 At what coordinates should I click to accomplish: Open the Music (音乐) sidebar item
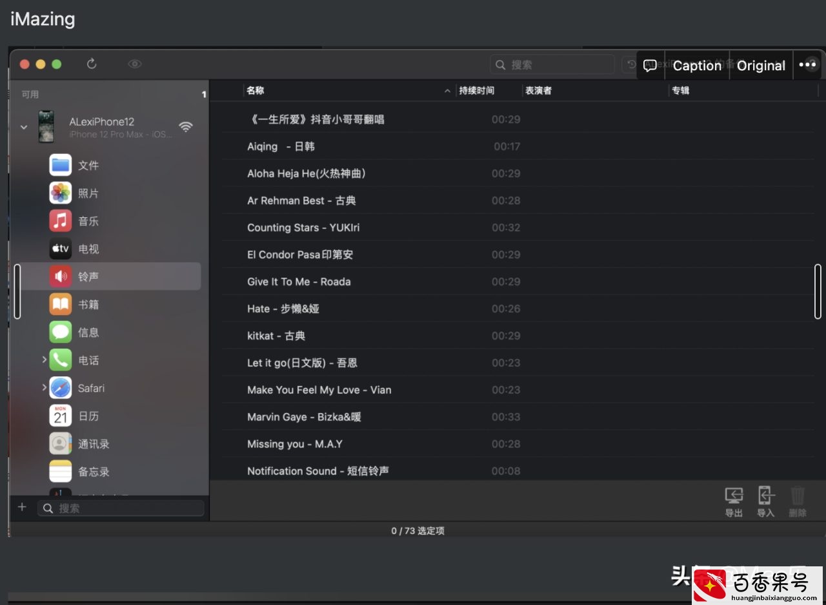click(x=106, y=221)
